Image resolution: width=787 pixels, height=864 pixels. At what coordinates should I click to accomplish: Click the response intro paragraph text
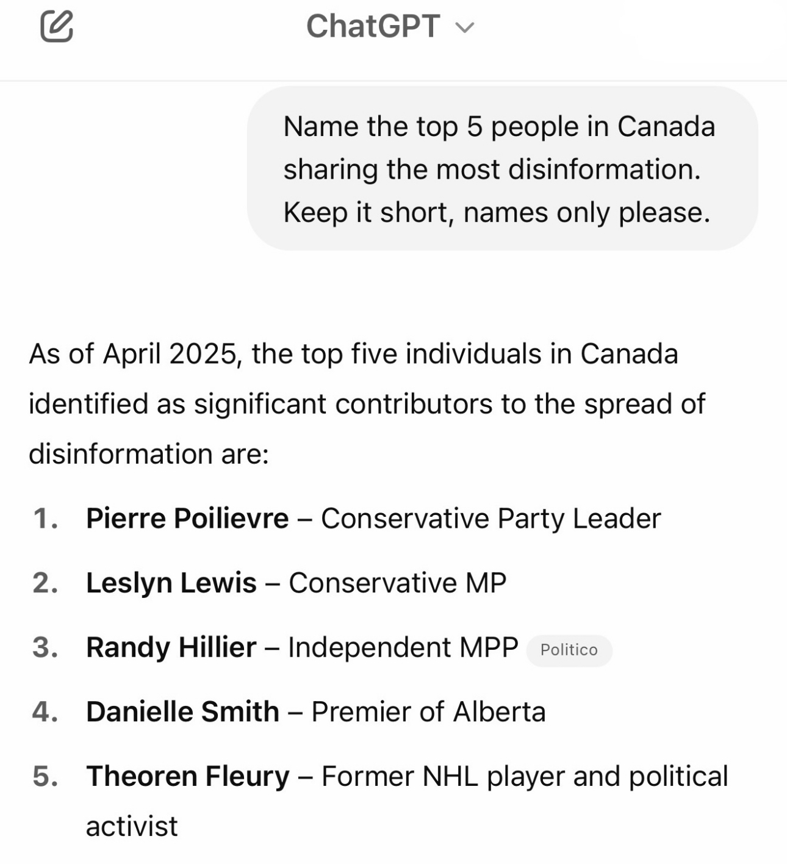(x=367, y=404)
